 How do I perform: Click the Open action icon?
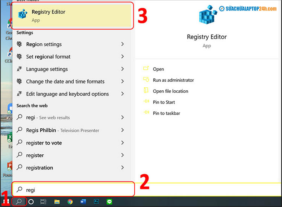click(x=146, y=68)
